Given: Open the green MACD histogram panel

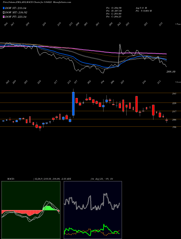Looking at the screenshot, I should coord(31,210).
